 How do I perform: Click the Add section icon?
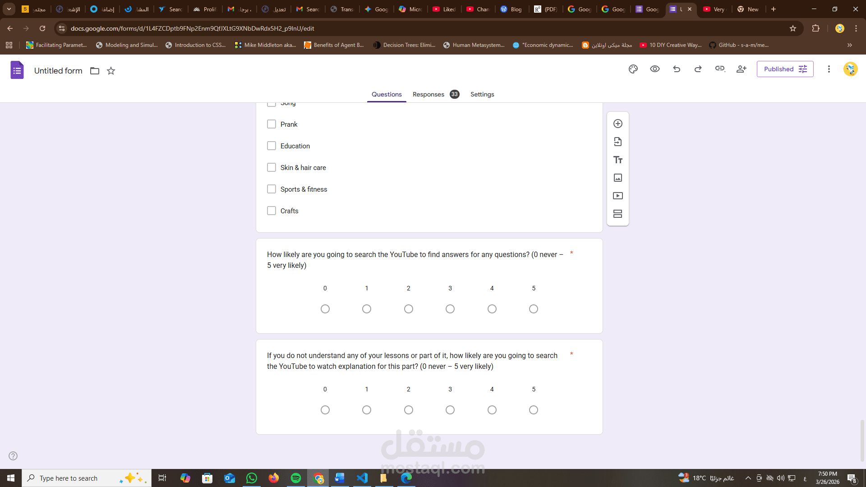click(618, 214)
